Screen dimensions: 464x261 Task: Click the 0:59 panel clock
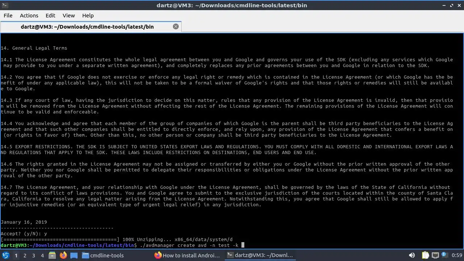[x=457, y=255]
